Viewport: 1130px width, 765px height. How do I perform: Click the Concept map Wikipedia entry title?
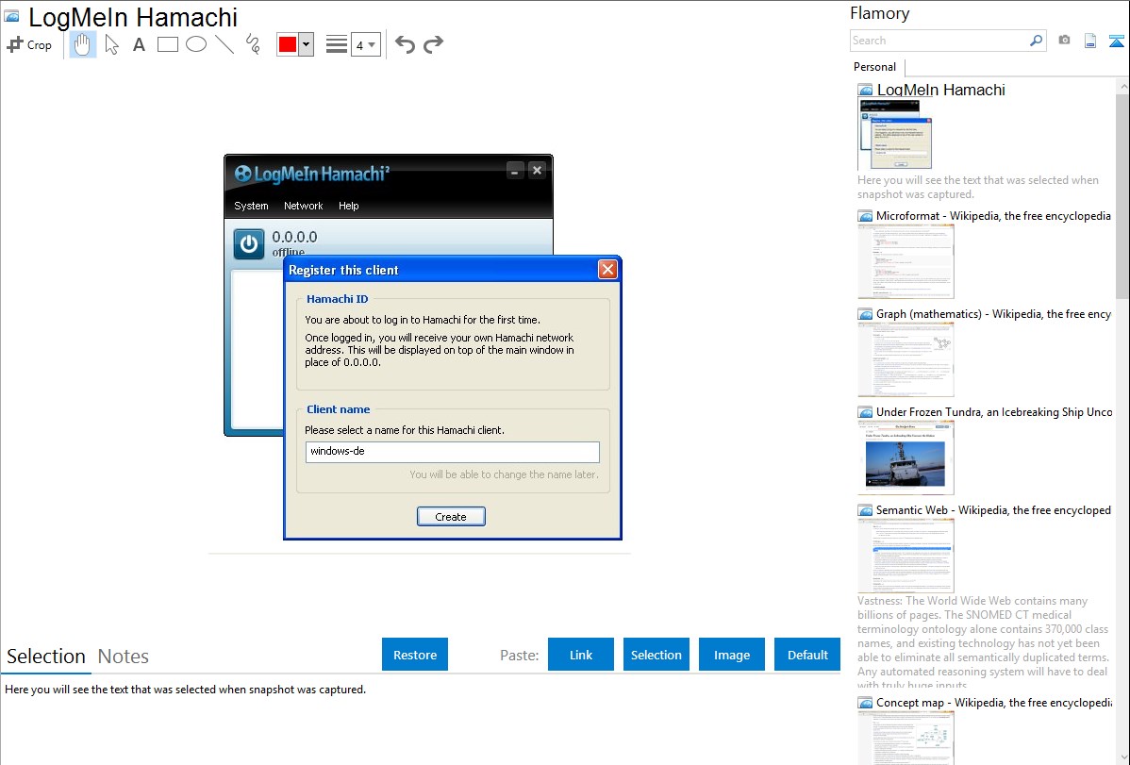(994, 702)
